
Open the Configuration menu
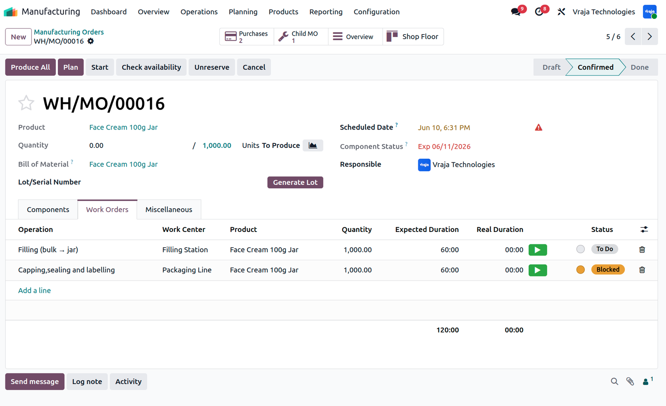377,12
